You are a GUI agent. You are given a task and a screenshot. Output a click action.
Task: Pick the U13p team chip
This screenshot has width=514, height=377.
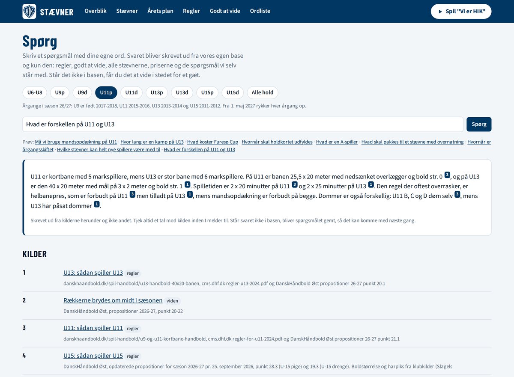click(157, 92)
